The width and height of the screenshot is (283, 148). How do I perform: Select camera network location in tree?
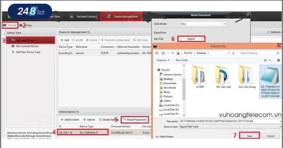point(171,74)
